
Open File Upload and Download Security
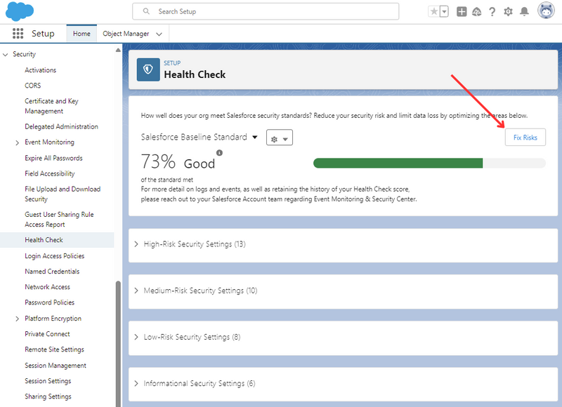click(x=63, y=194)
